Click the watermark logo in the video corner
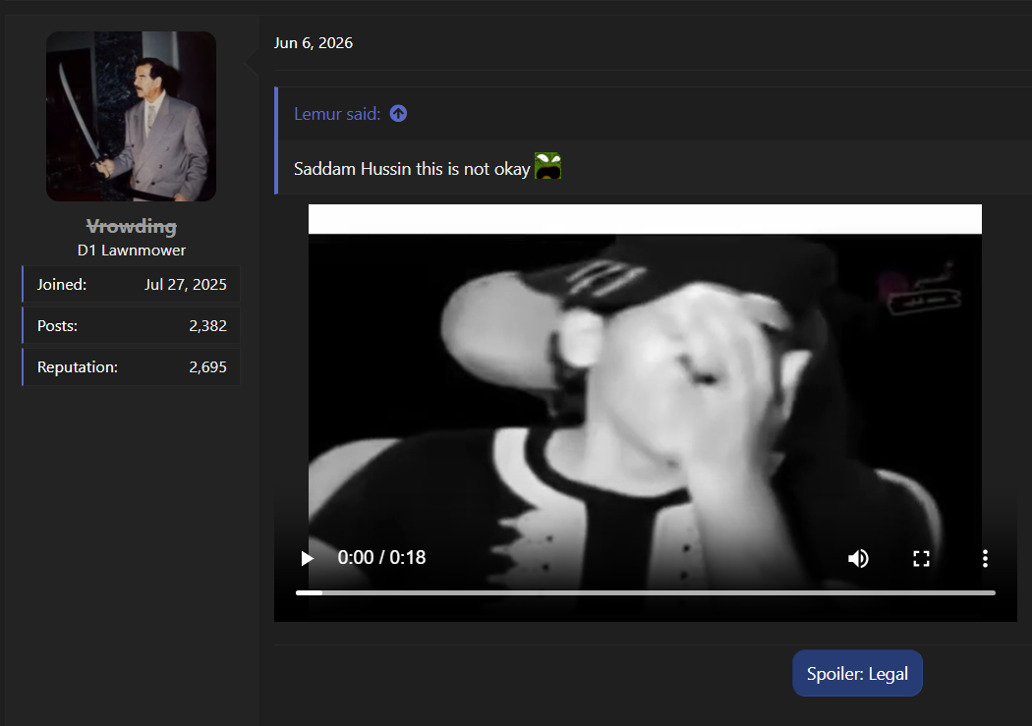This screenshot has height=726, width=1032. [922, 290]
